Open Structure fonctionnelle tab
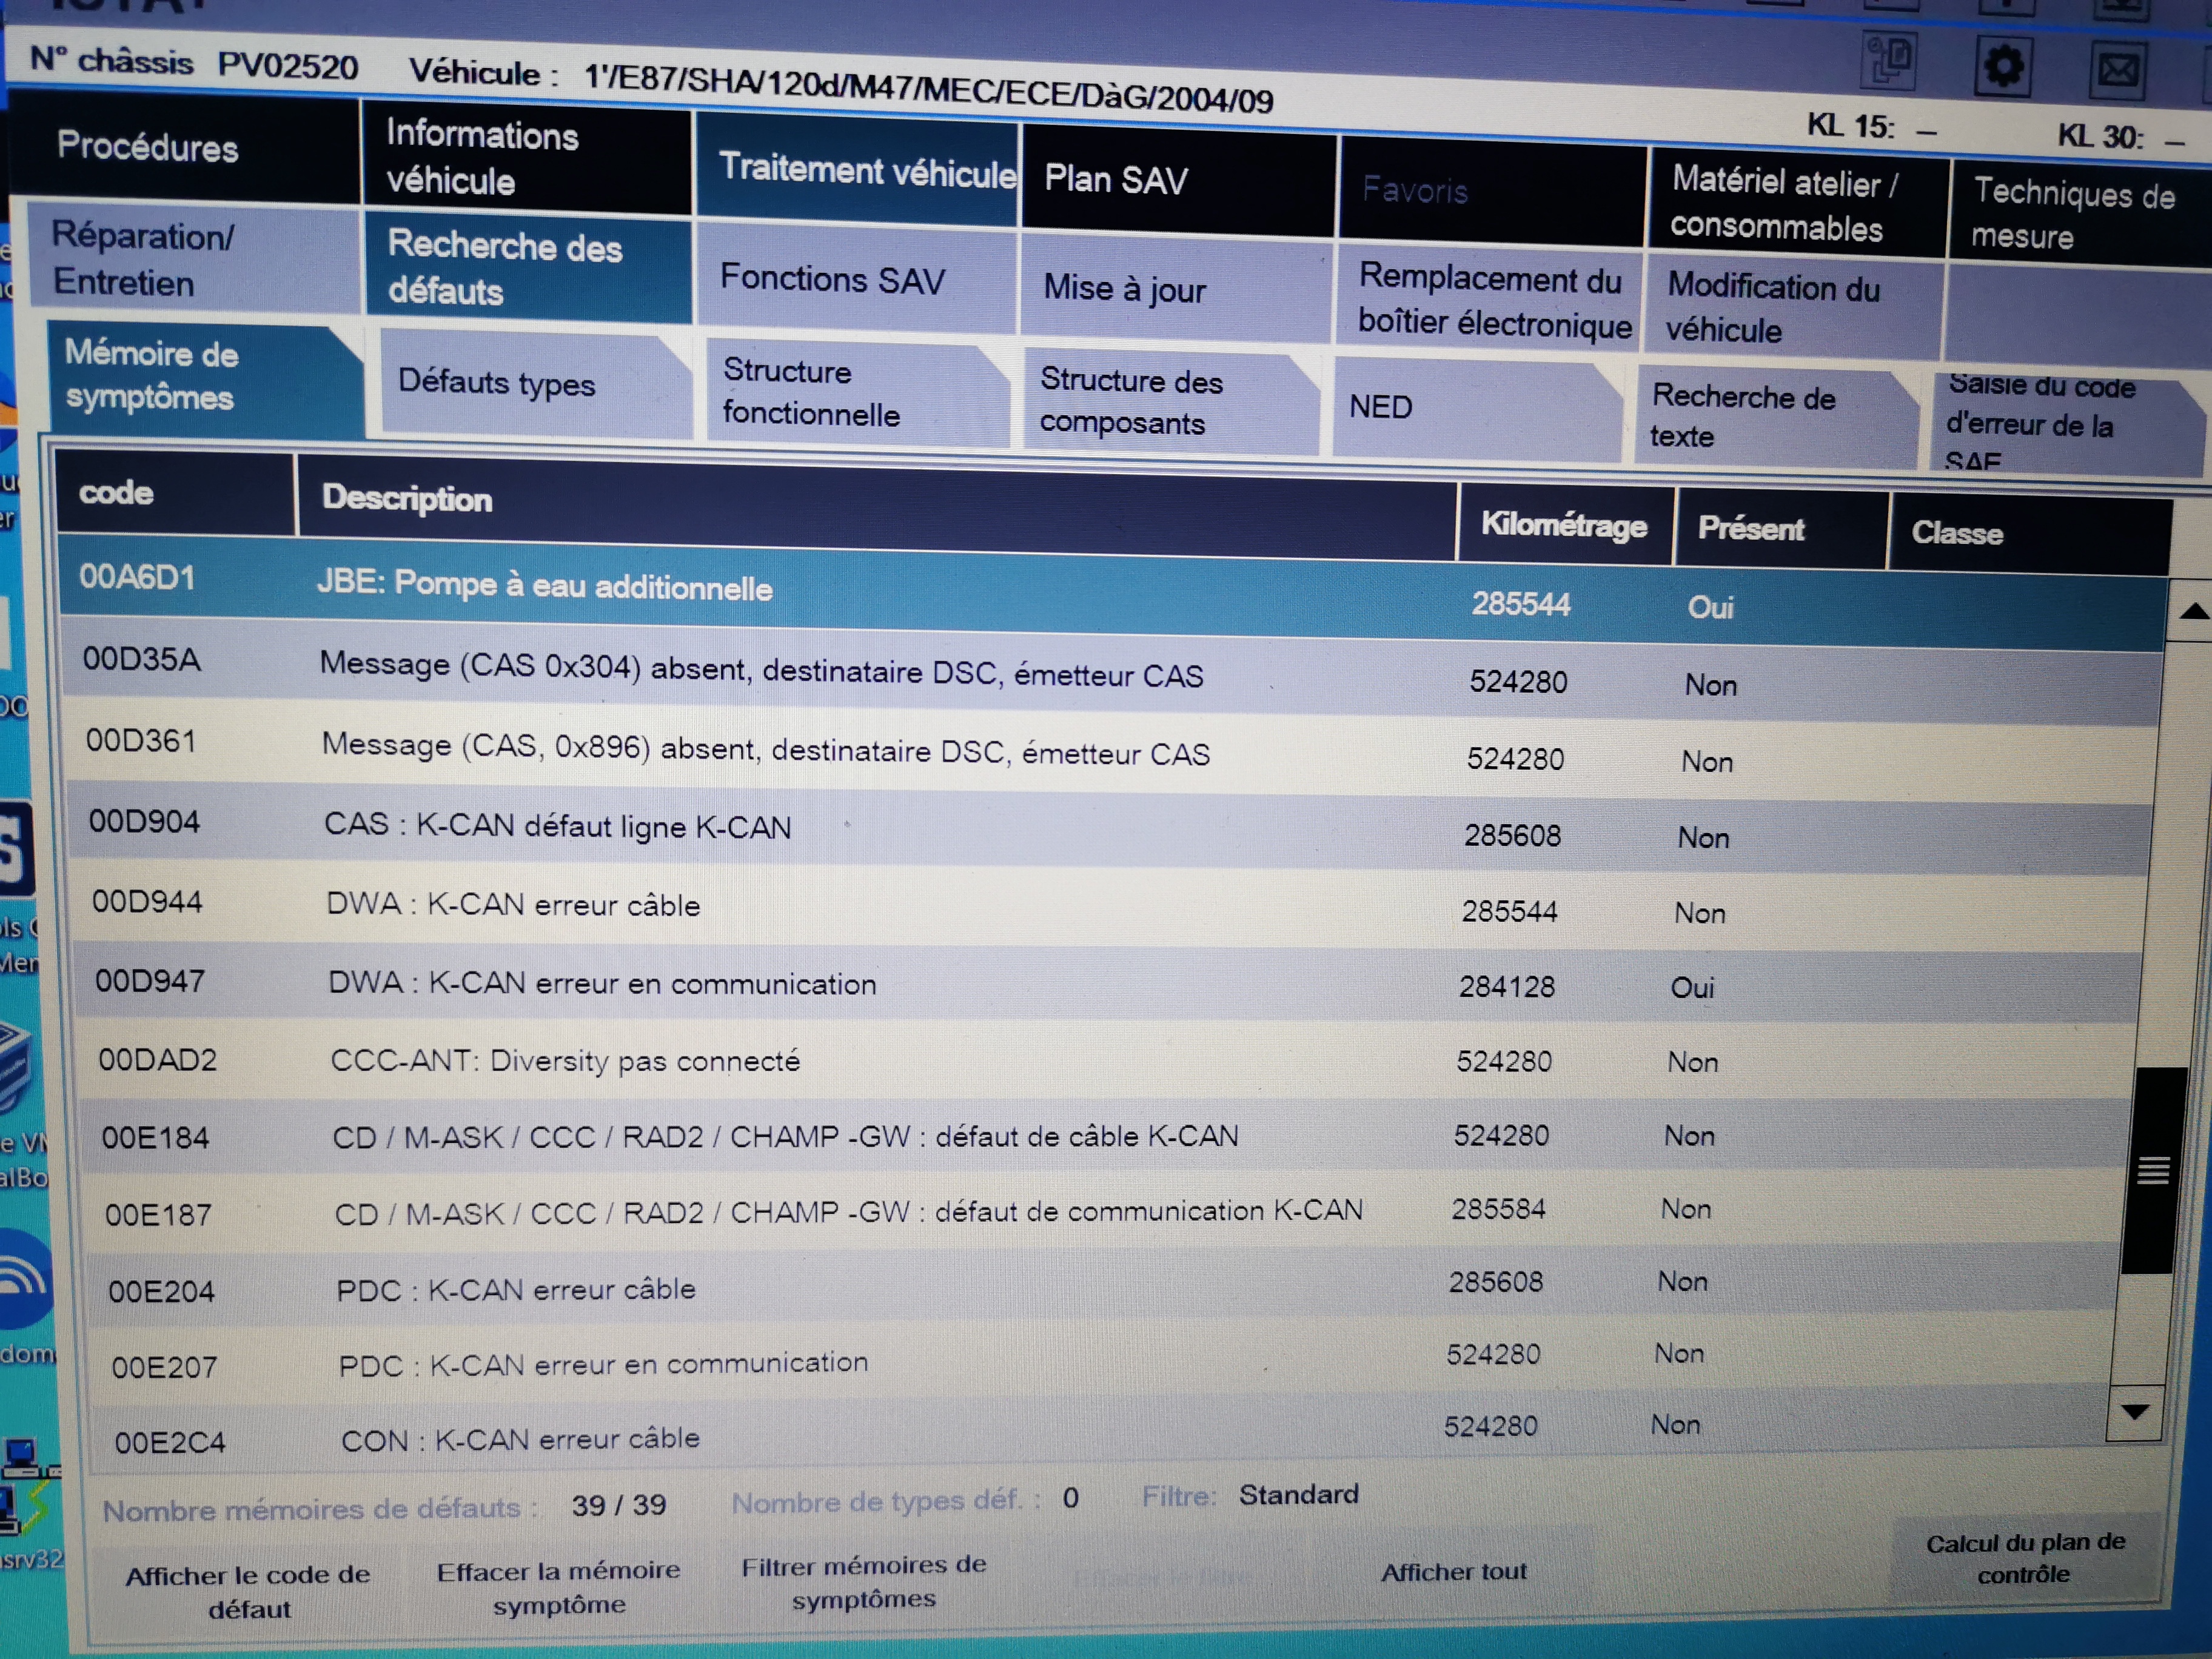 click(811, 392)
